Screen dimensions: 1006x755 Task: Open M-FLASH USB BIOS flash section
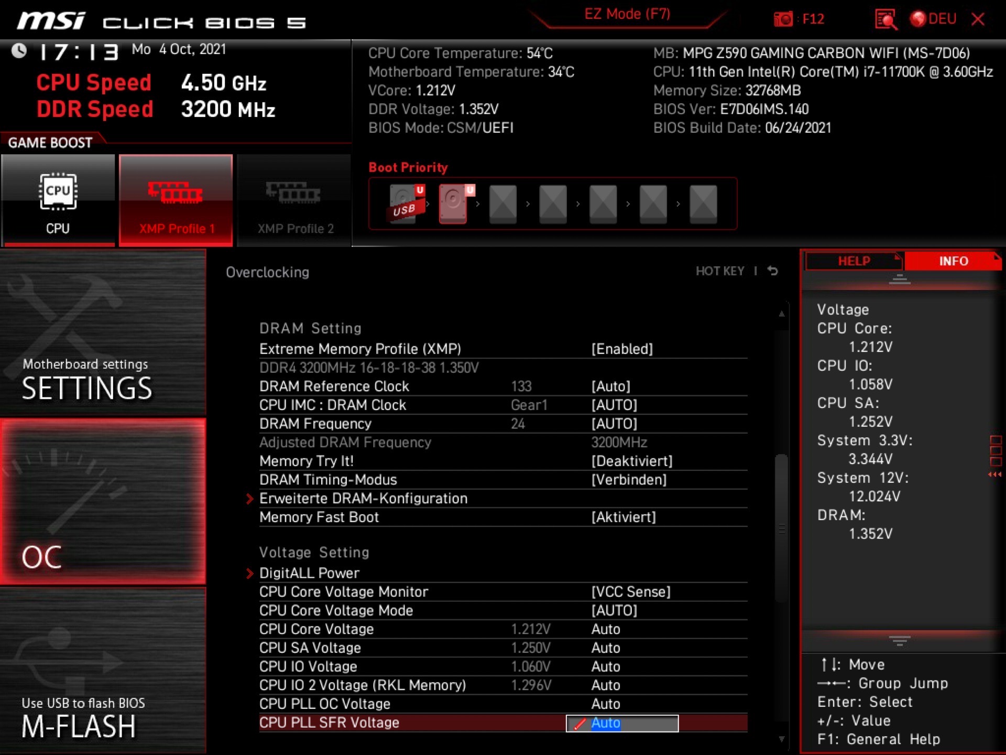pyautogui.click(x=103, y=671)
